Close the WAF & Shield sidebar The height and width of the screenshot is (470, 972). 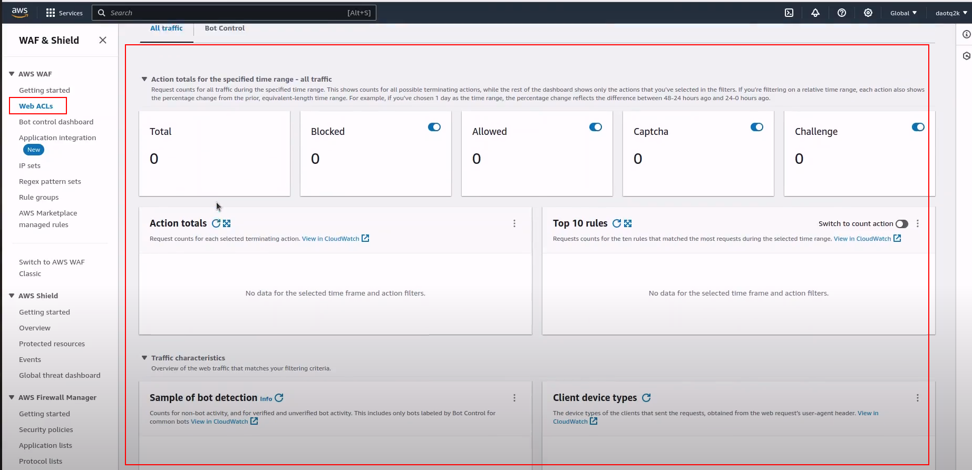103,40
